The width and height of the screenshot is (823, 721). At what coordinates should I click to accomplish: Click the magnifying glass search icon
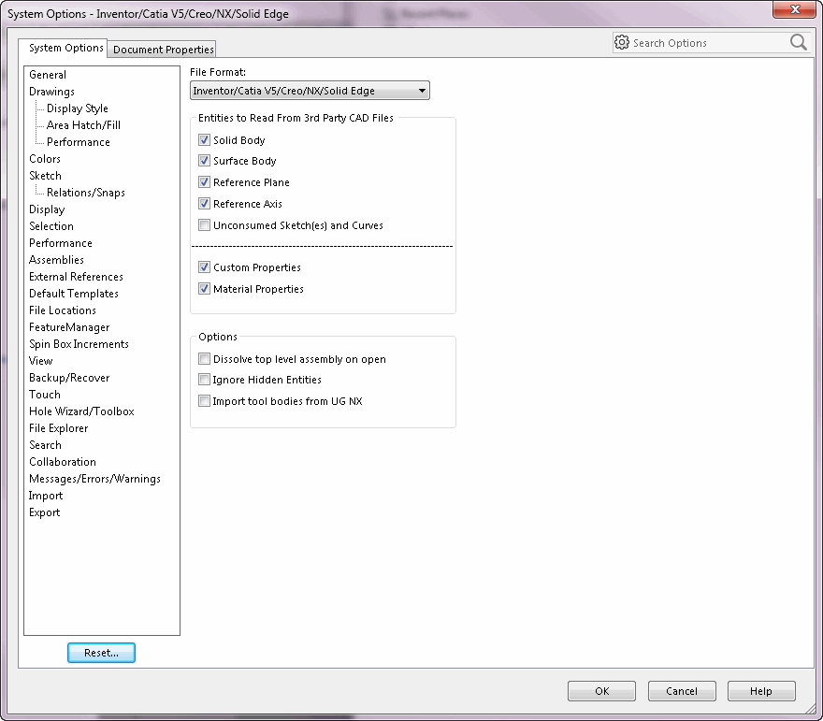799,42
